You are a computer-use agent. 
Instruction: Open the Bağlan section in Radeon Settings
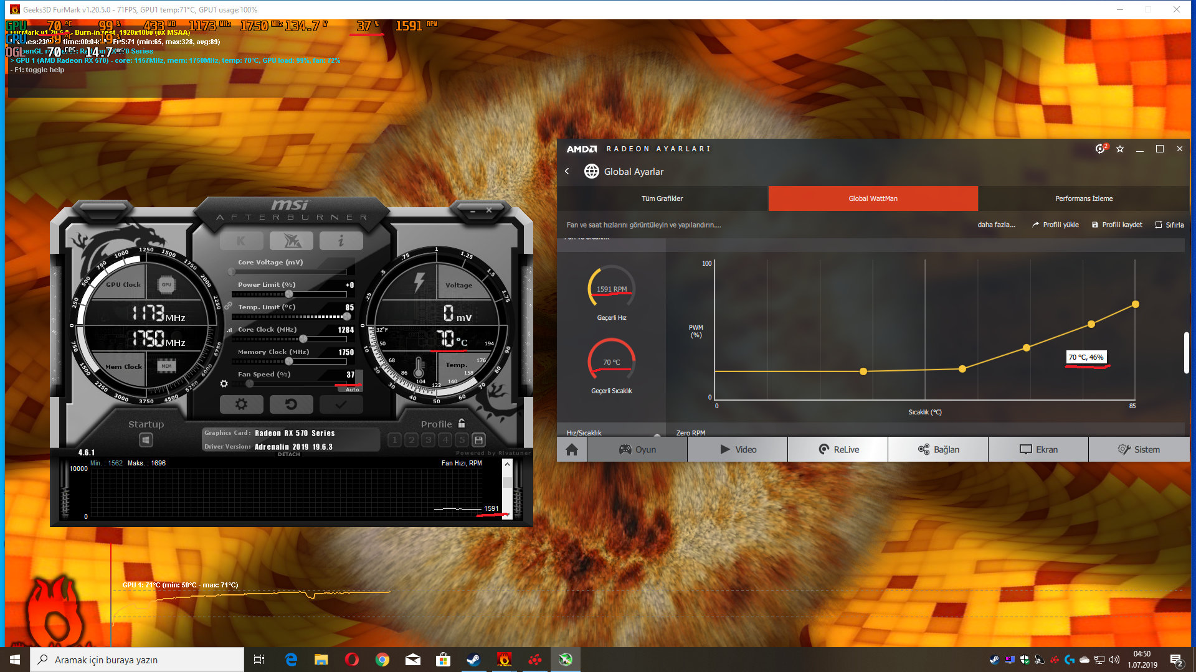coord(938,449)
